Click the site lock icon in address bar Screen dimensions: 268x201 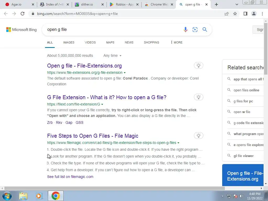tap(33, 14)
